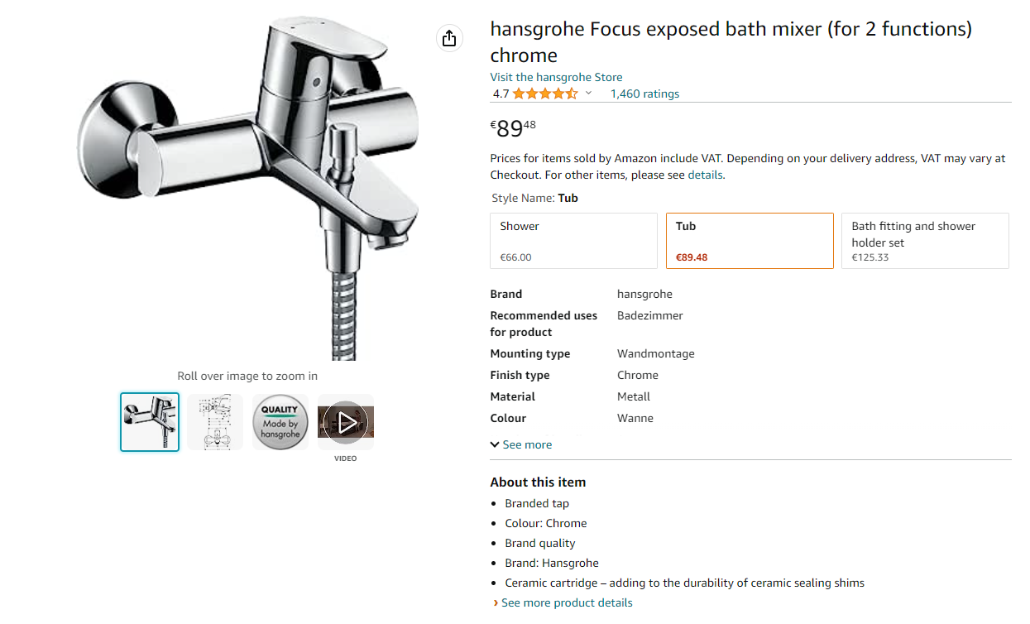Open the 1,460 ratings link
The height and width of the screenshot is (624, 1030).
(644, 94)
